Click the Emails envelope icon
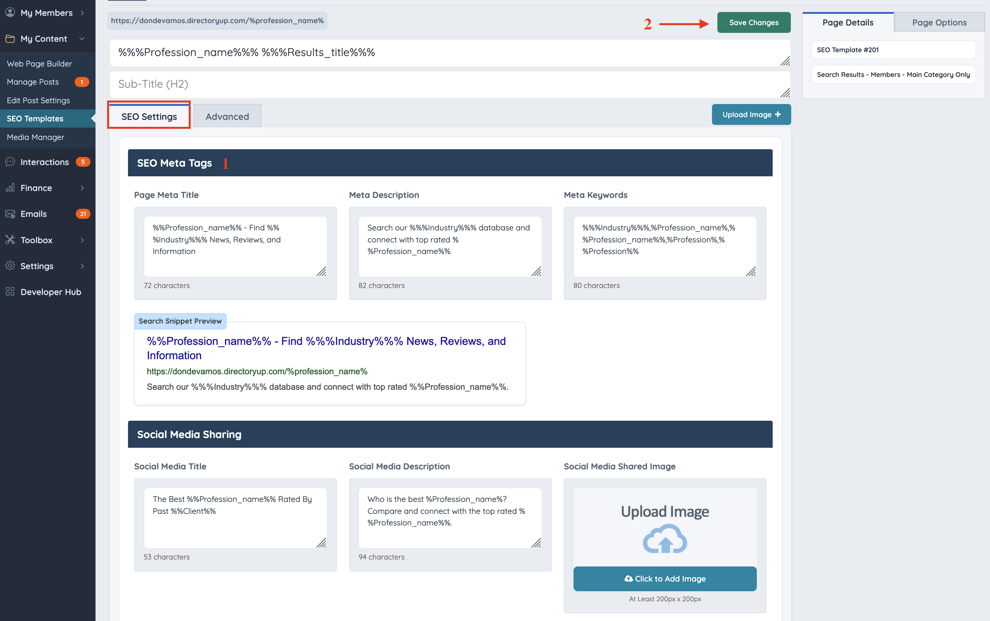990x621 pixels. click(x=10, y=214)
